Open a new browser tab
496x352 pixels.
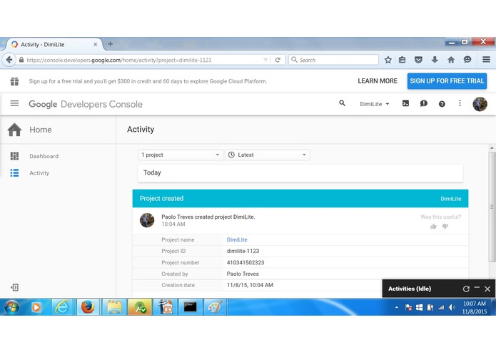[111, 44]
